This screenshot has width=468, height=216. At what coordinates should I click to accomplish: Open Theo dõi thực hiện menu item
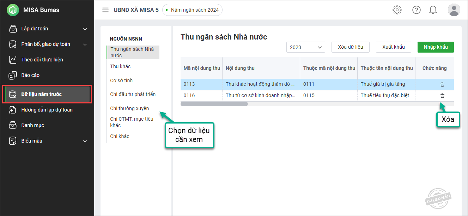[x=42, y=60]
